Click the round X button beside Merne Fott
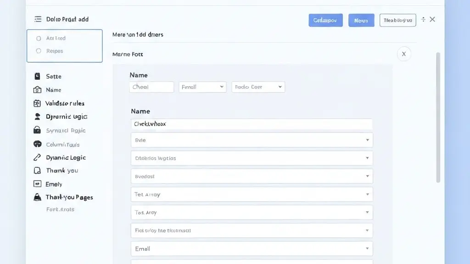The height and width of the screenshot is (264, 470). pyautogui.click(x=404, y=54)
